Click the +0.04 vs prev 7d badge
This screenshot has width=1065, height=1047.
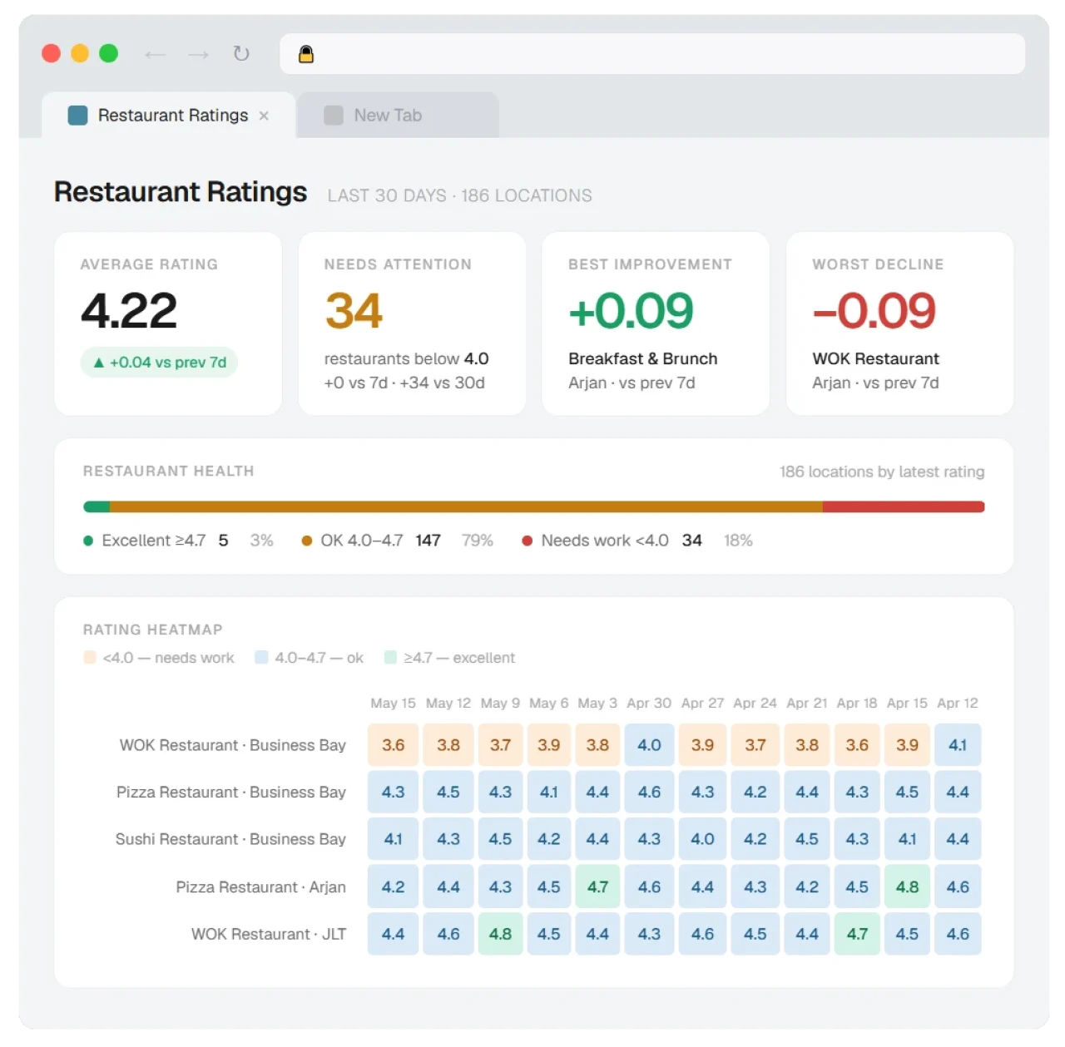(160, 363)
